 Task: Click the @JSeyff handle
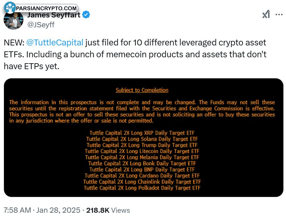41,24
